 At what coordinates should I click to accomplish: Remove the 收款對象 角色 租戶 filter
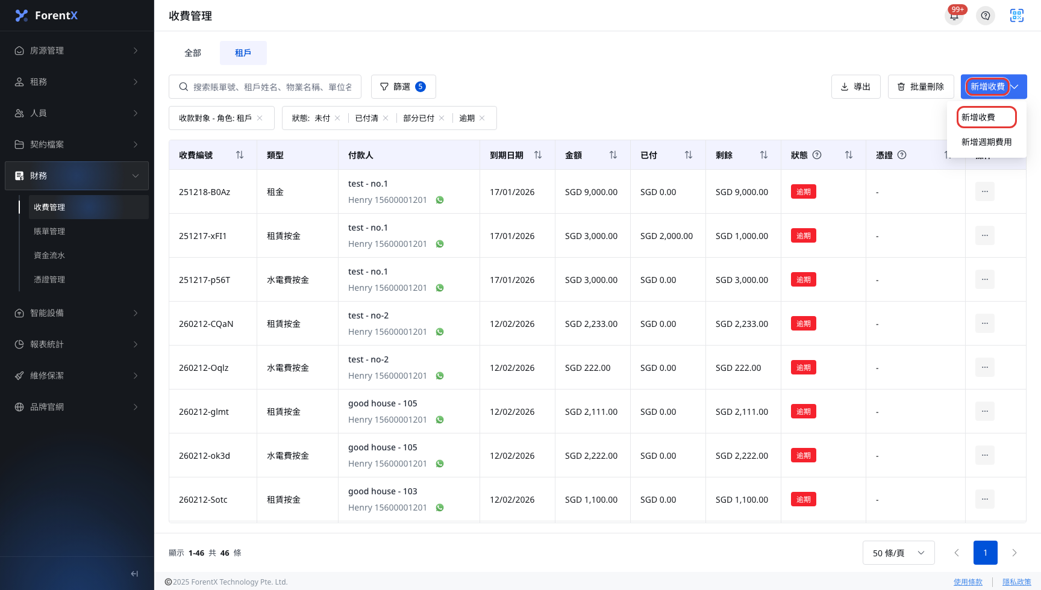(x=260, y=118)
